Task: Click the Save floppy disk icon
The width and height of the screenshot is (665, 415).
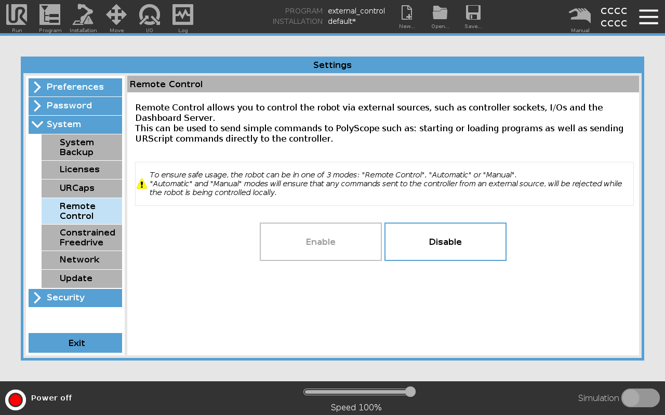Action: click(473, 14)
